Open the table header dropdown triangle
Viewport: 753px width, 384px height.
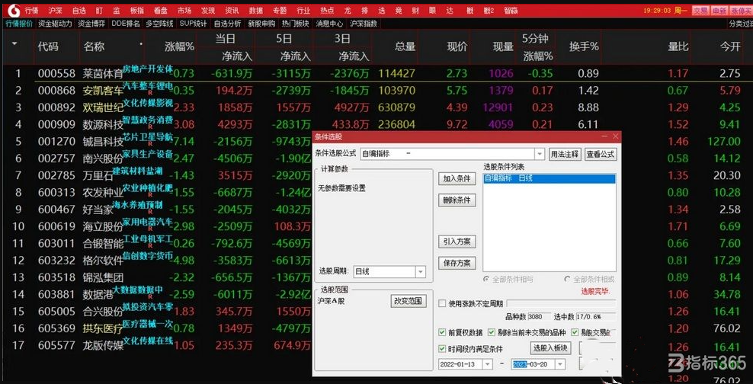tap(14, 43)
